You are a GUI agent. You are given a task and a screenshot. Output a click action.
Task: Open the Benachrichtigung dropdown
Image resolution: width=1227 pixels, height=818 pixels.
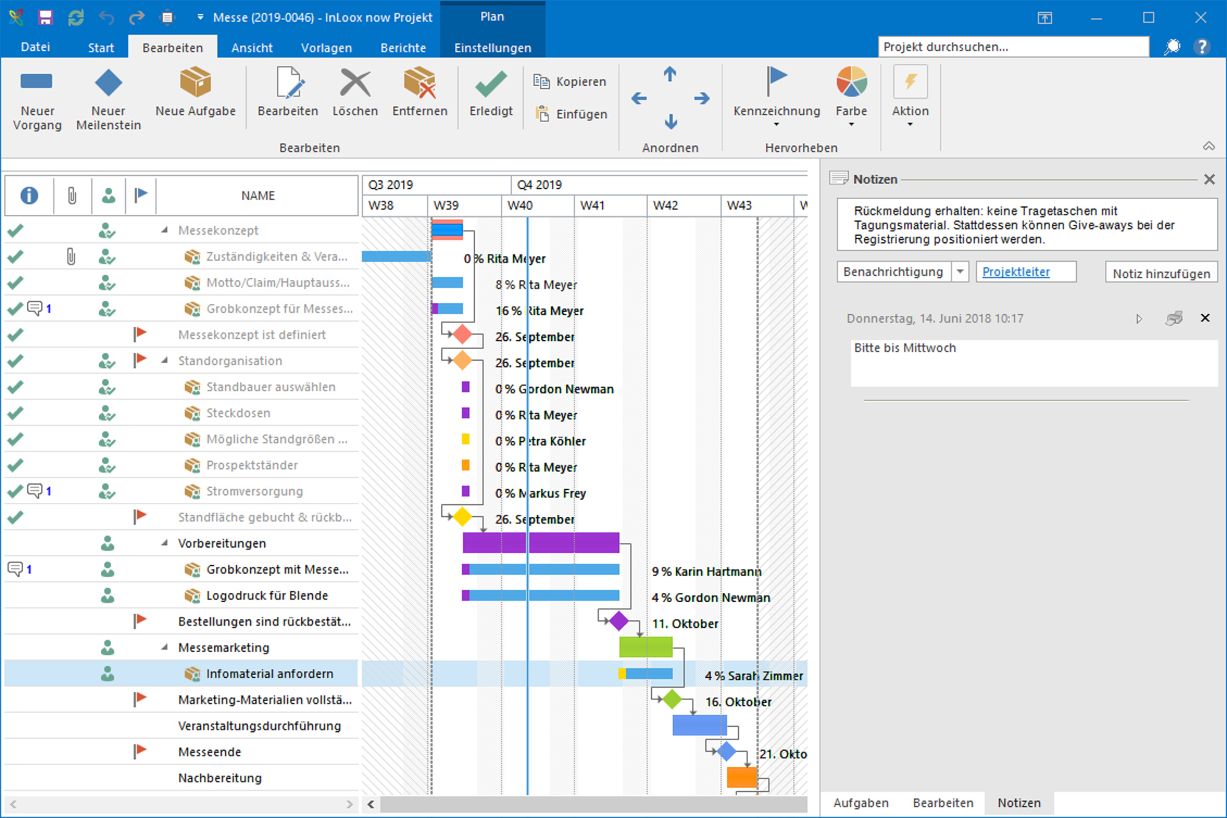[x=960, y=272]
